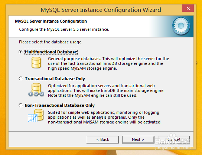Click the 'General purpose databases' description text
The height and width of the screenshot is (155, 202).
click(x=108, y=63)
